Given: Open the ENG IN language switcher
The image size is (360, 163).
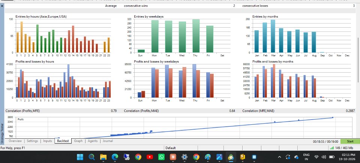Looking at the screenshot, I should click(x=306, y=157).
